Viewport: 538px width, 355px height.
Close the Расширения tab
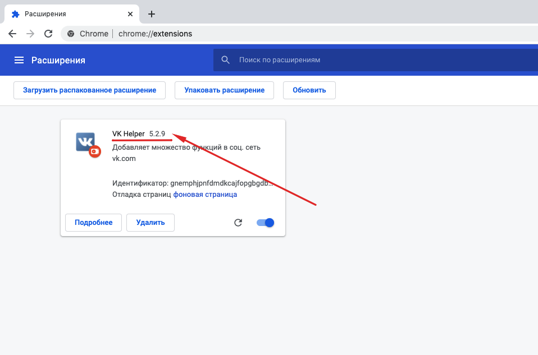click(x=130, y=14)
